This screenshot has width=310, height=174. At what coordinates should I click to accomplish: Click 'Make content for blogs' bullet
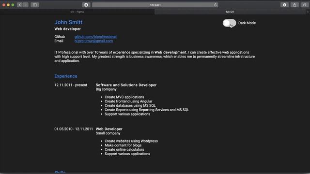pyautogui.click(x=123, y=145)
